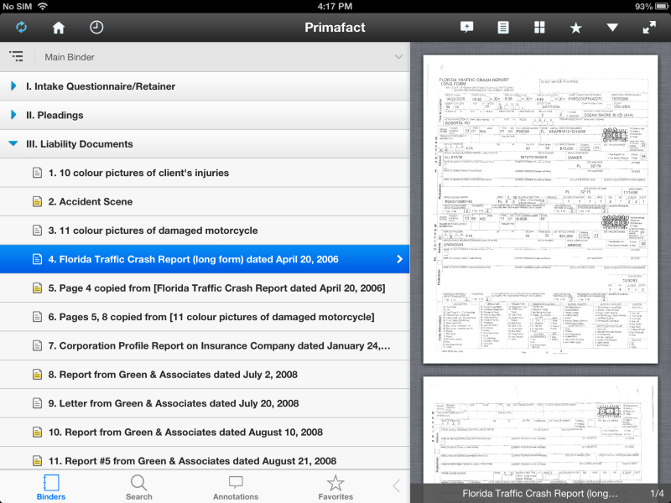The image size is (671, 503).
Task: Click the document icon beside item 1 client's injuries
Action: coord(37,173)
